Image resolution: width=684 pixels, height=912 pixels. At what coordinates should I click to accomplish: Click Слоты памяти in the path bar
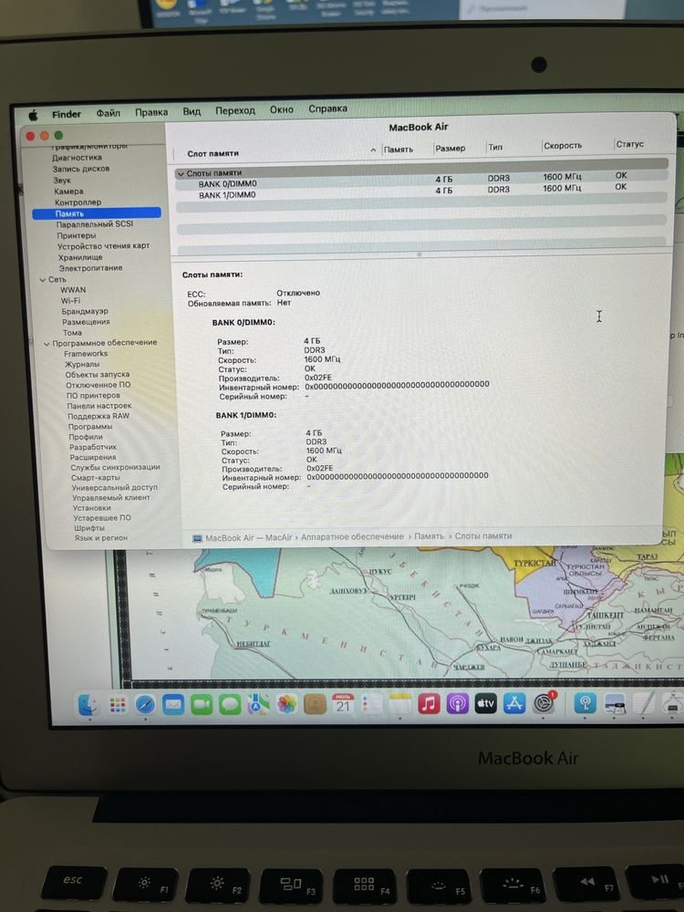tap(483, 535)
